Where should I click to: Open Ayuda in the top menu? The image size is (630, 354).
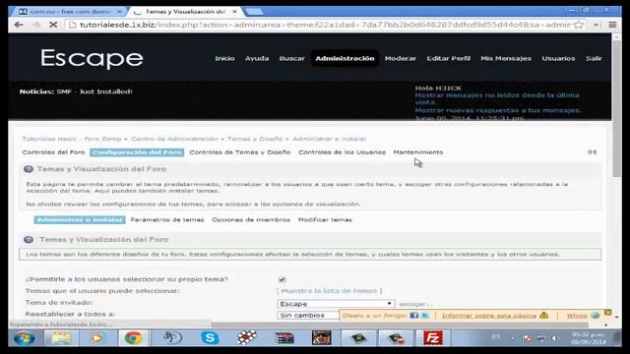[257, 59]
